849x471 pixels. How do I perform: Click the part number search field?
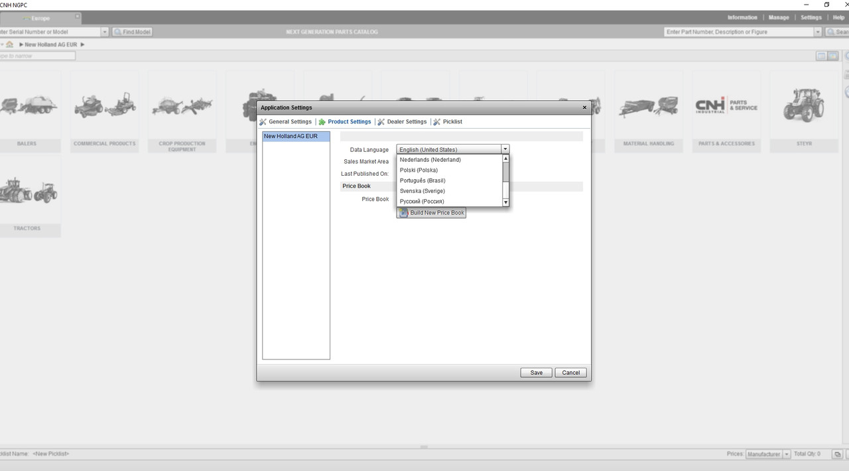pos(739,32)
